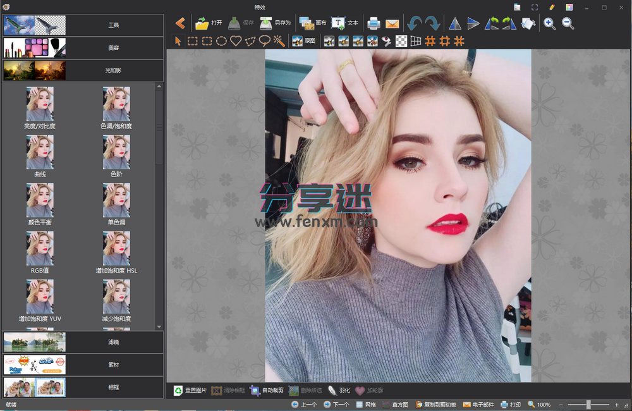Flip the image horizontally using the mirror icon
632x411 pixels.
tap(455, 24)
